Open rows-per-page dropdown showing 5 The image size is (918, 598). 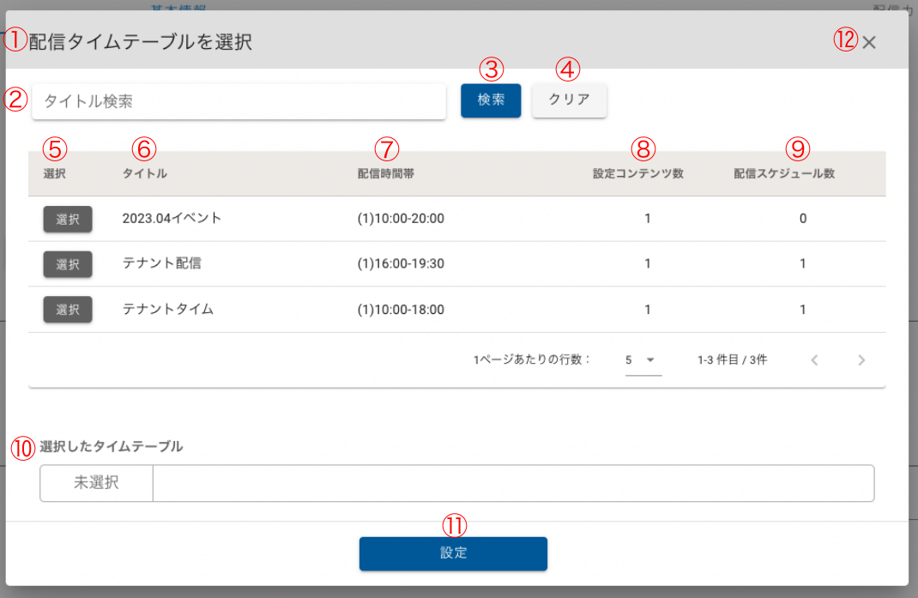643,360
